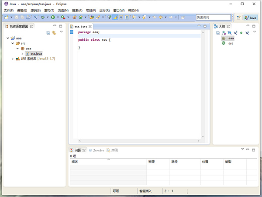Click the Debug bug icon in the toolbar
The height and width of the screenshot is (197, 262).
(x=43, y=18)
